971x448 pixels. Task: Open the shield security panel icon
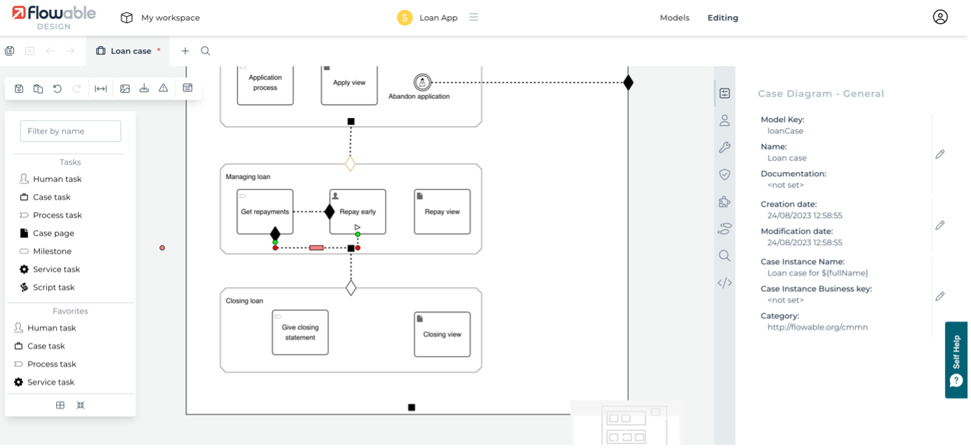point(725,174)
